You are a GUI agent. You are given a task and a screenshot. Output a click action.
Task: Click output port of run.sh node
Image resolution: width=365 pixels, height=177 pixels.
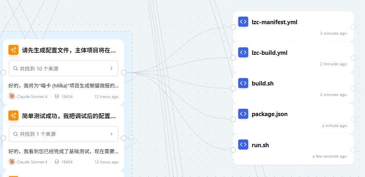point(353,150)
